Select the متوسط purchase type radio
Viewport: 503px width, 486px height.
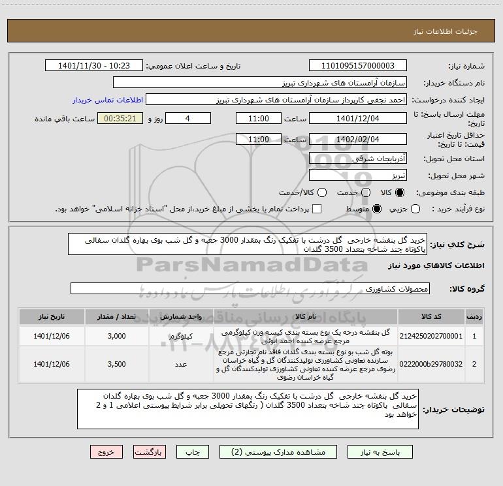pos(377,209)
